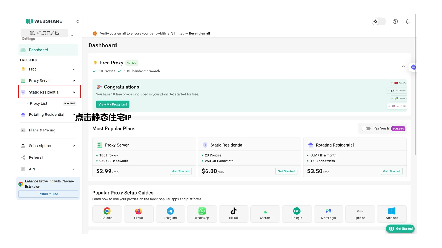Open the help question mark icon
442x248 pixels.
click(x=395, y=21)
